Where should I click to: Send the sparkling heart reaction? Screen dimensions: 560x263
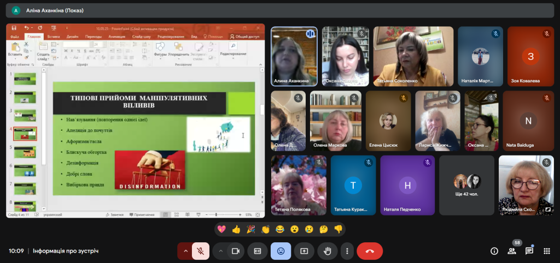[221, 229]
